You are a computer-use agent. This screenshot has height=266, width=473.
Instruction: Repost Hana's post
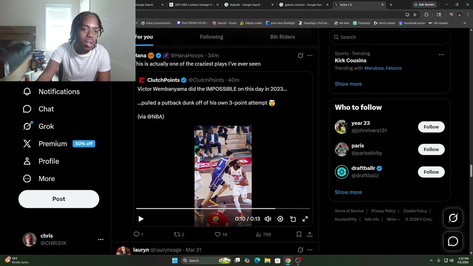point(179,235)
